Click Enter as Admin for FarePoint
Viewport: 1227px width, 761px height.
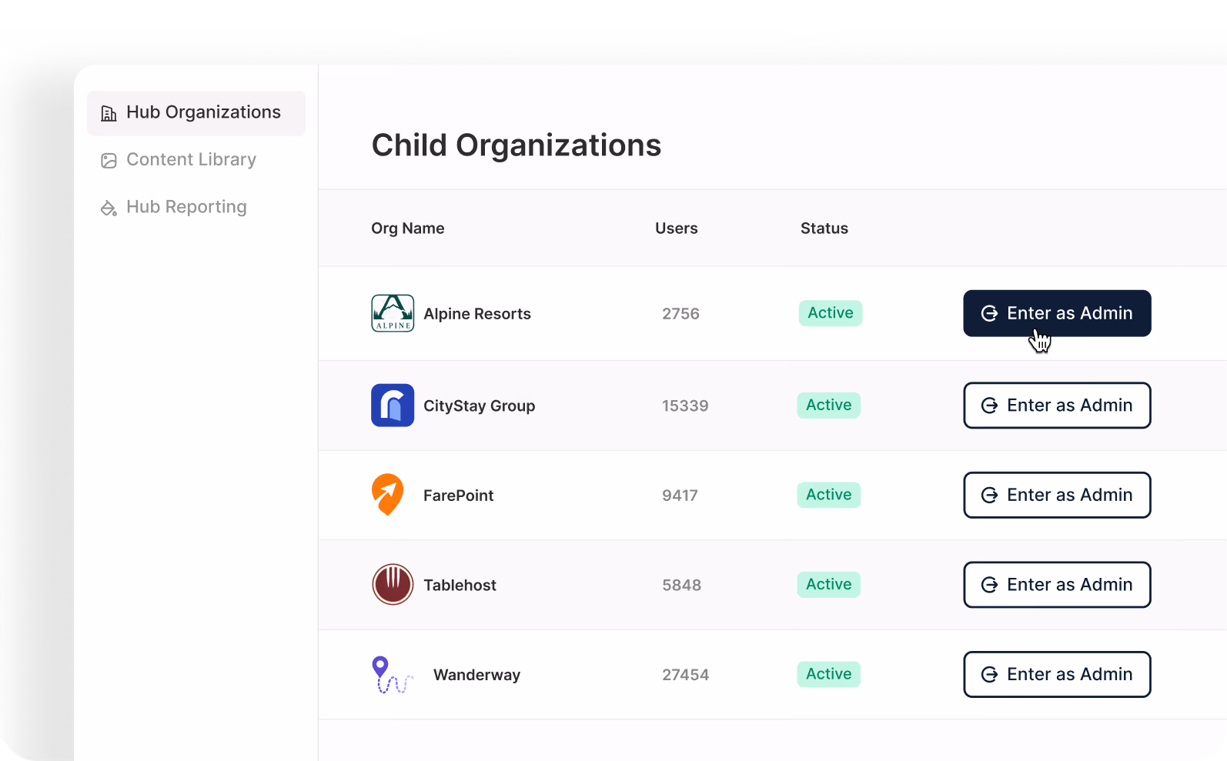click(x=1057, y=495)
